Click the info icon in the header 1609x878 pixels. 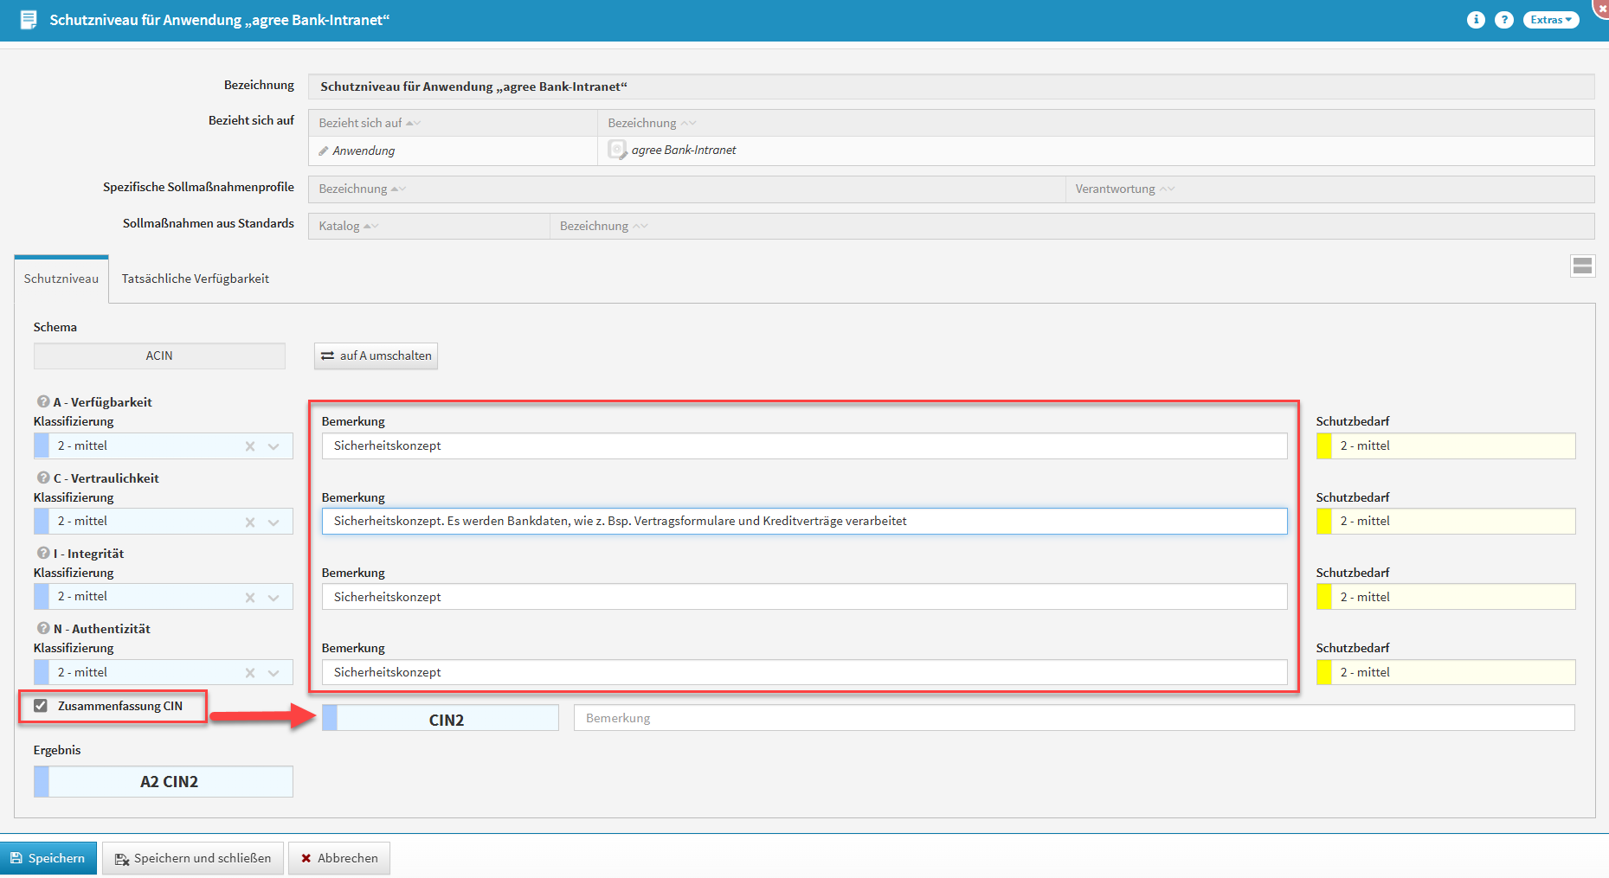pos(1476,20)
